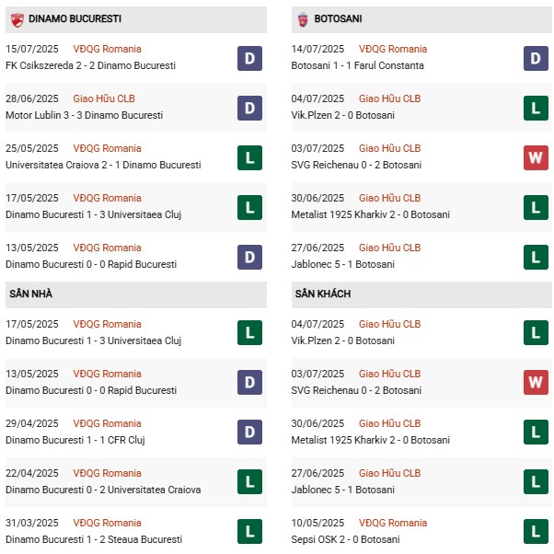Click D badge for Botosani-Farul Constanta match

[536, 58]
